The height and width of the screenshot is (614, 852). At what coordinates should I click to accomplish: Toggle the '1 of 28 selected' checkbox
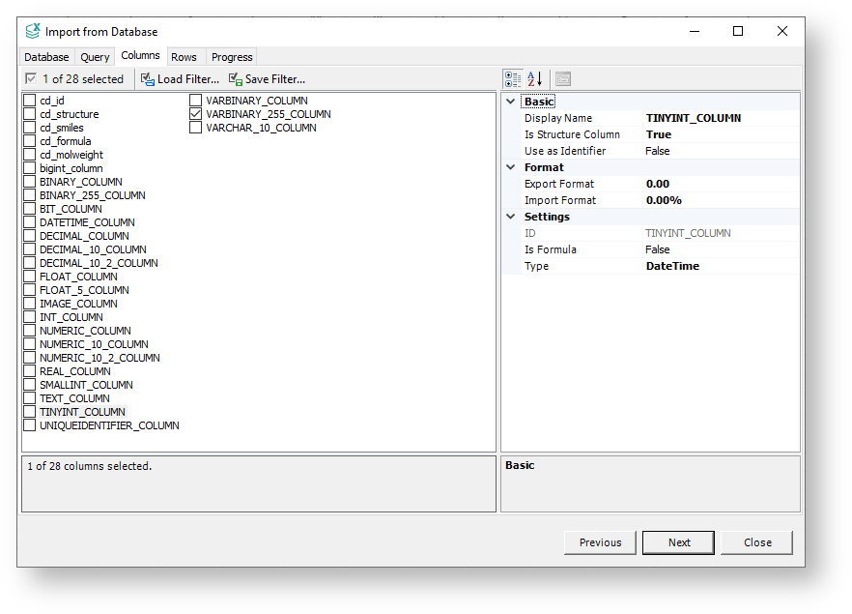30,78
